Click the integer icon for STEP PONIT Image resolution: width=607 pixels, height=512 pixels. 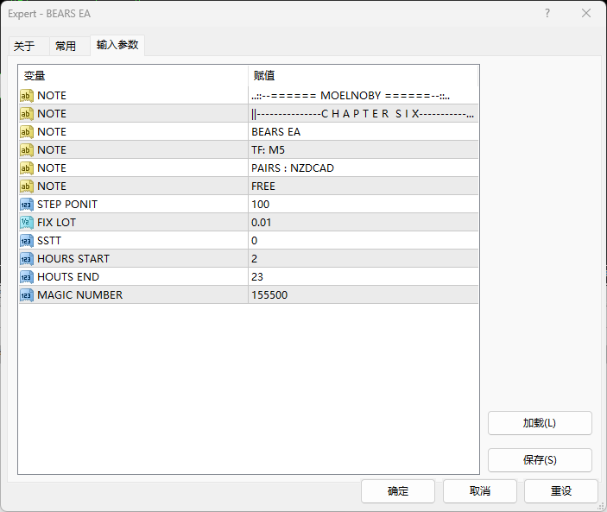[27, 205]
